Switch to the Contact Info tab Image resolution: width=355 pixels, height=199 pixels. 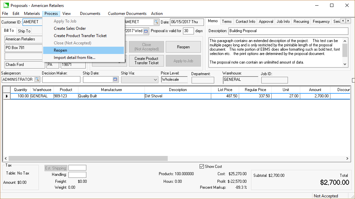point(245,22)
